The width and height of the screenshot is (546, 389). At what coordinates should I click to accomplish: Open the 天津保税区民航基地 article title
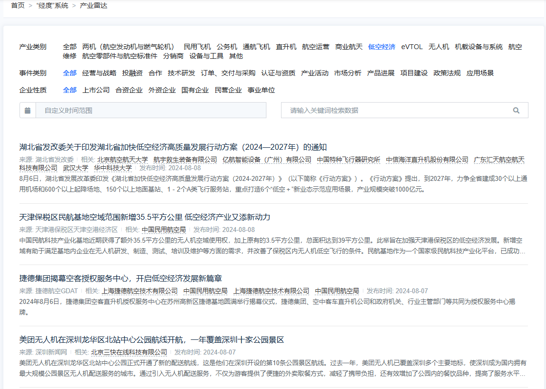pos(145,217)
